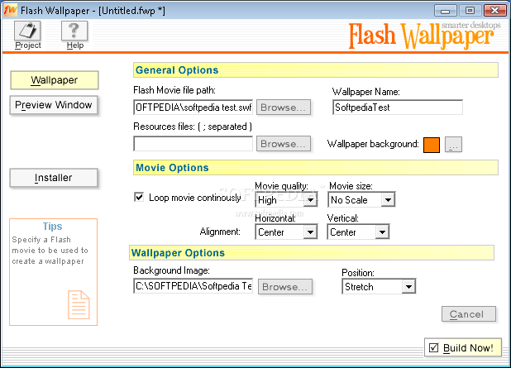Click the Background Image path field
The height and width of the screenshot is (368, 511).
pos(193,286)
